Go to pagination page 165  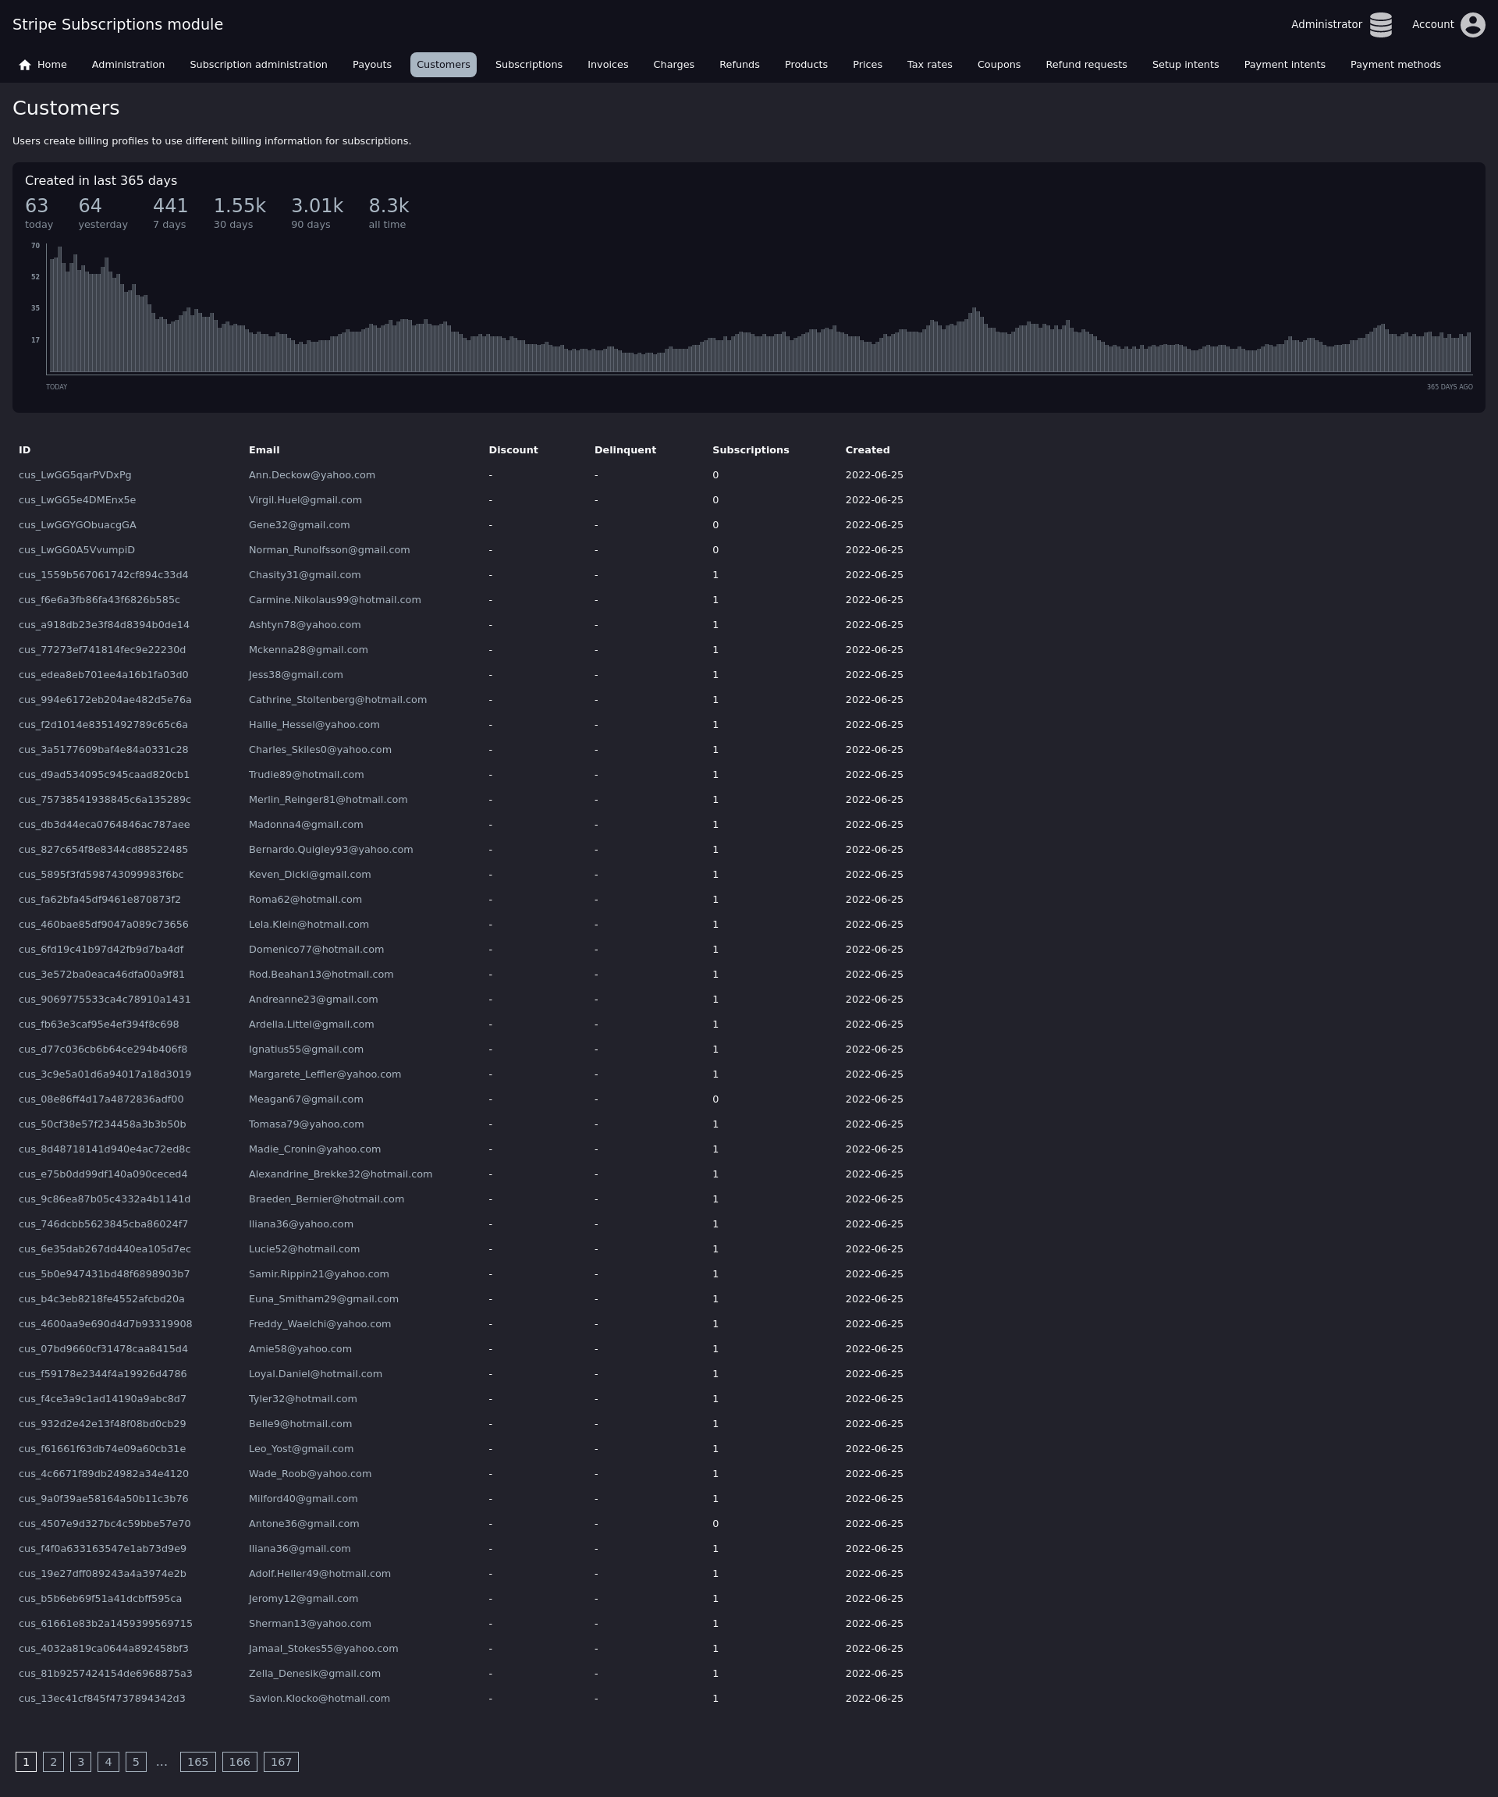197,1761
